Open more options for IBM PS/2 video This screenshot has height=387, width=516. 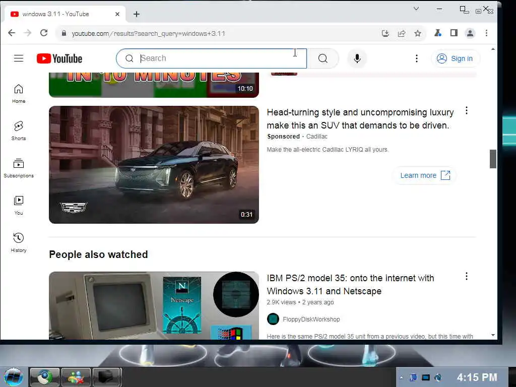[x=466, y=277]
